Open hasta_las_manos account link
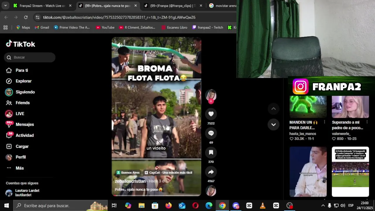Screen dimensions: 375x211 [x=303, y=134]
